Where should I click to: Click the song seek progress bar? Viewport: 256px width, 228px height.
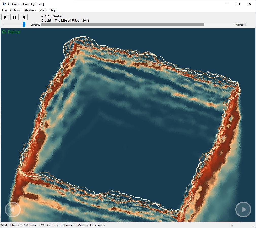coord(138,25)
